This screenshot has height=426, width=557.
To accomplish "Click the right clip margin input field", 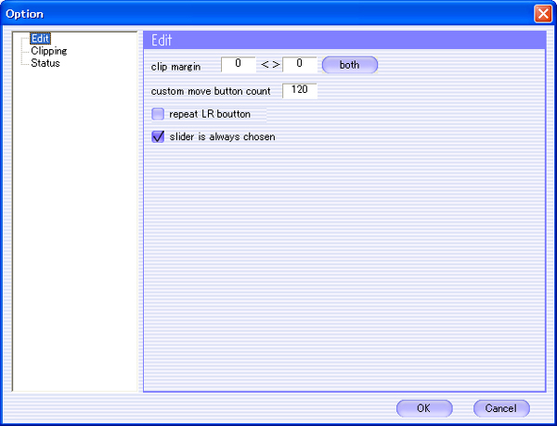I will [300, 65].
